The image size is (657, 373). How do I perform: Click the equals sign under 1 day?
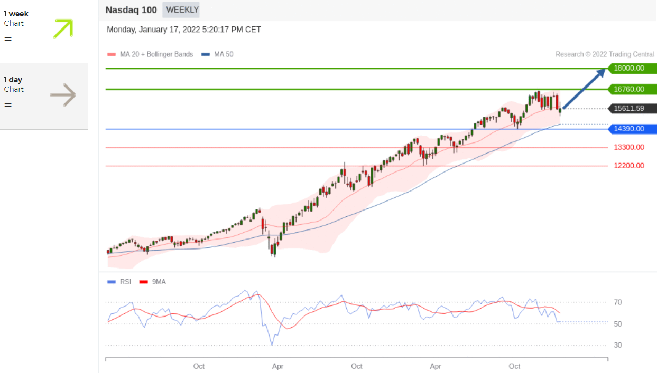click(8, 105)
